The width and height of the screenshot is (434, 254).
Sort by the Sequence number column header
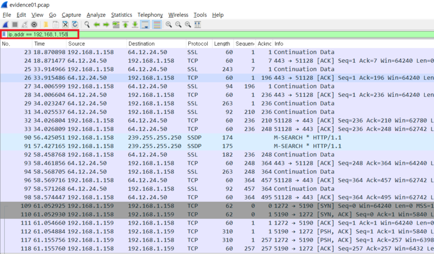click(x=245, y=44)
